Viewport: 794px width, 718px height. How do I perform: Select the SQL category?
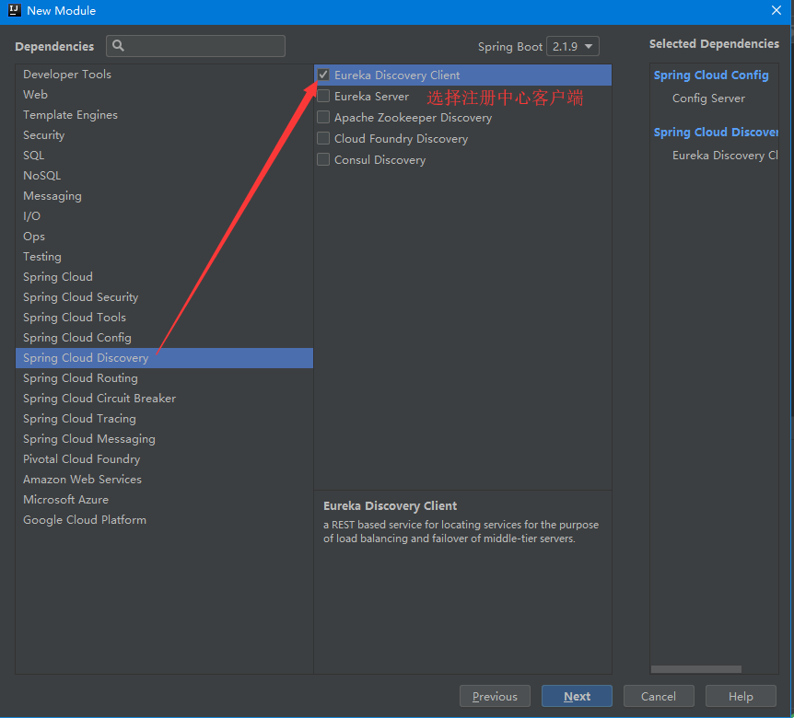[x=164, y=156]
